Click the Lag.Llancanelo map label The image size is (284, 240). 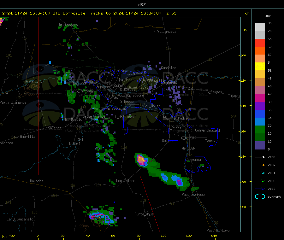(20, 219)
